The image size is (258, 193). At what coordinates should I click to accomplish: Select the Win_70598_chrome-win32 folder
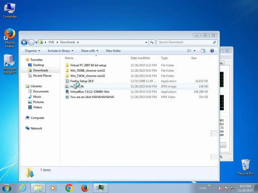pyautogui.click(x=87, y=71)
